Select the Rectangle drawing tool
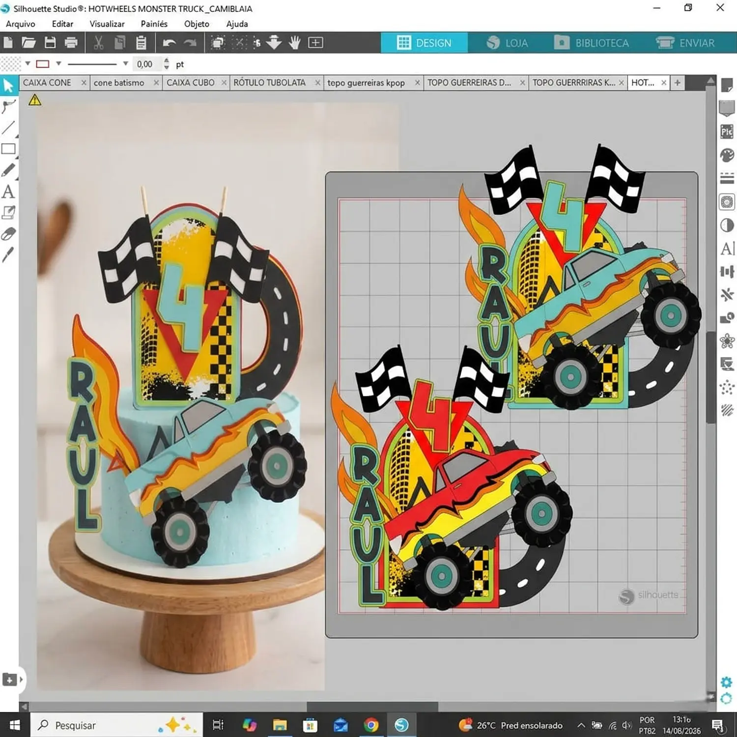Image resolution: width=737 pixels, height=737 pixels. 8,149
